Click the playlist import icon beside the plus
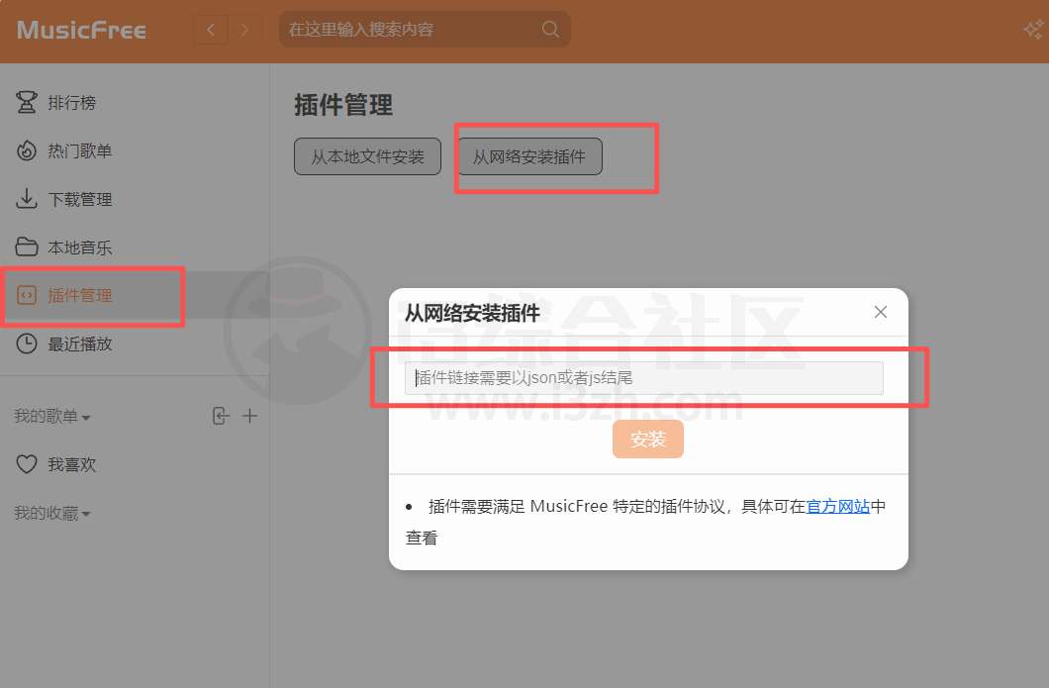The height and width of the screenshot is (688, 1049). point(221,416)
